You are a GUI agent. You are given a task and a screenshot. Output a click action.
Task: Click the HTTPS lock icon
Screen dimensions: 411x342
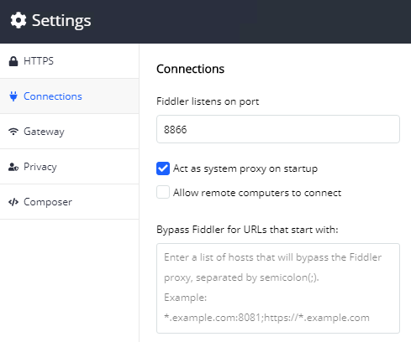click(13, 61)
